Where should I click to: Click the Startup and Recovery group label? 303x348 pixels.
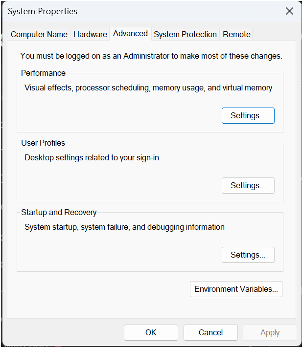click(x=59, y=212)
